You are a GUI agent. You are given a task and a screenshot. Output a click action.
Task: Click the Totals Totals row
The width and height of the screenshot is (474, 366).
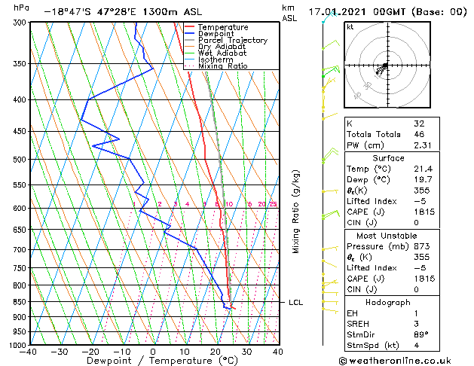coord(384,134)
